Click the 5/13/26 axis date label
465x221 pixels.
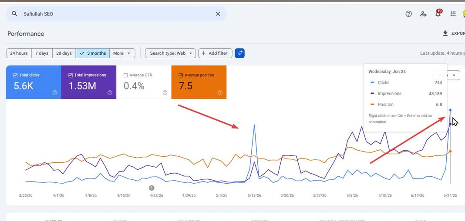pyautogui.click(x=254, y=195)
